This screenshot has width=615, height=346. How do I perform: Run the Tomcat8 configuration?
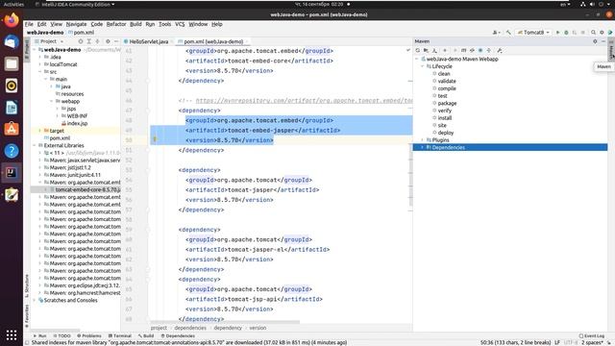(x=557, y=33)
